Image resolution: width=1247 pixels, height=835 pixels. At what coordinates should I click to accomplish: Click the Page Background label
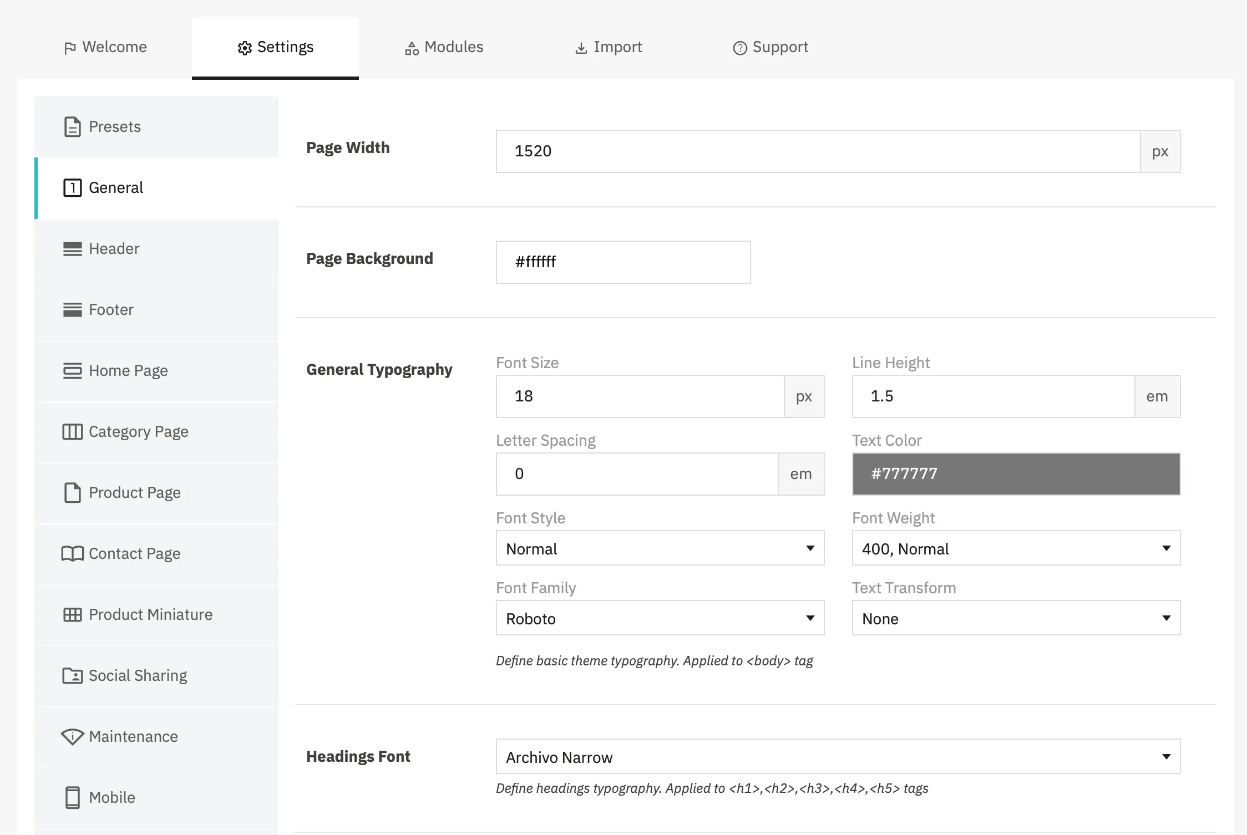(x=369, y=259)
